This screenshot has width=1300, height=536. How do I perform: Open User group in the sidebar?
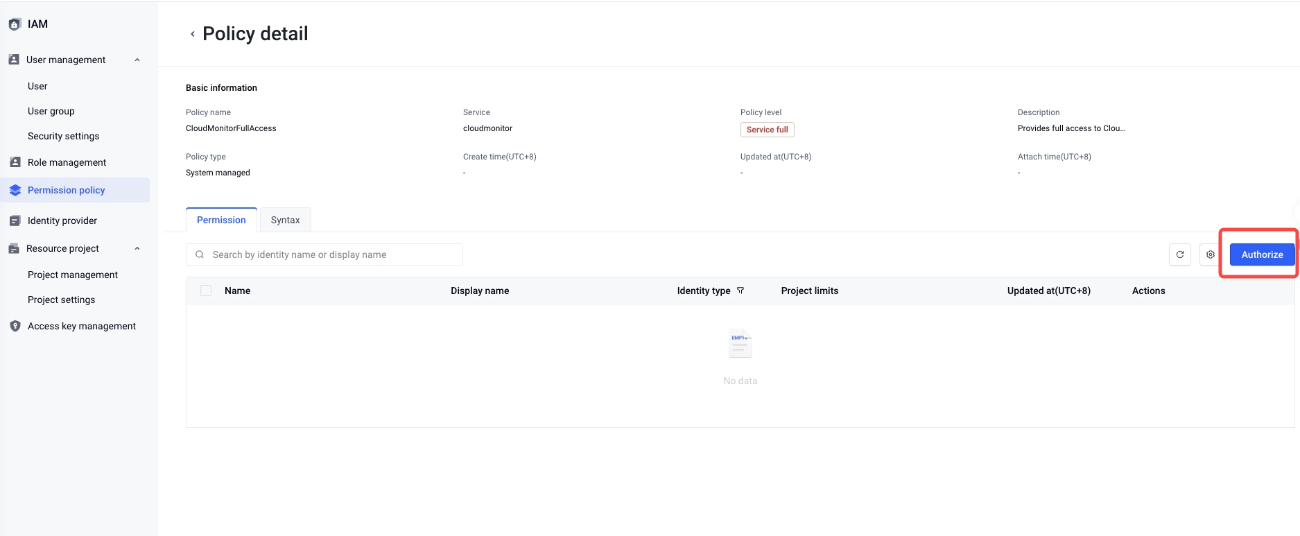(51, 111)
